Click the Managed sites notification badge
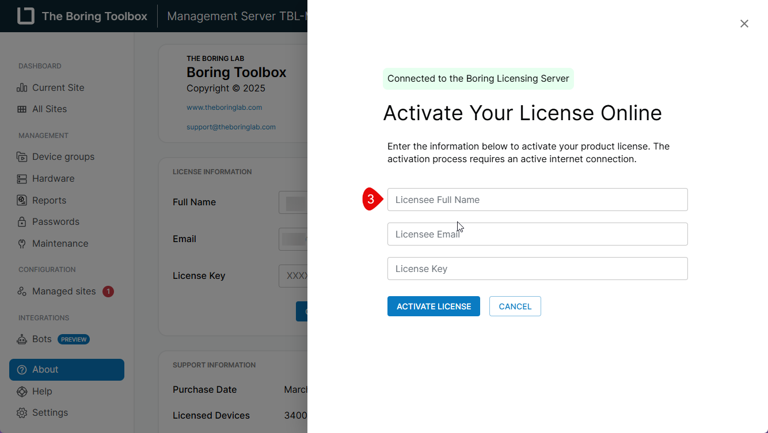Screen dimensions: 768x433 pos(108,292)
